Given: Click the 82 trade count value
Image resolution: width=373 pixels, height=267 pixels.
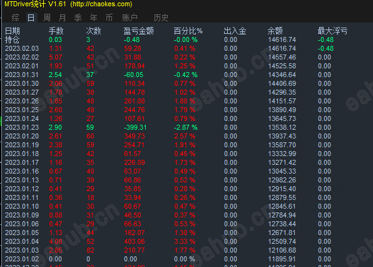Looking at the screenshot, I should point(90,250).
